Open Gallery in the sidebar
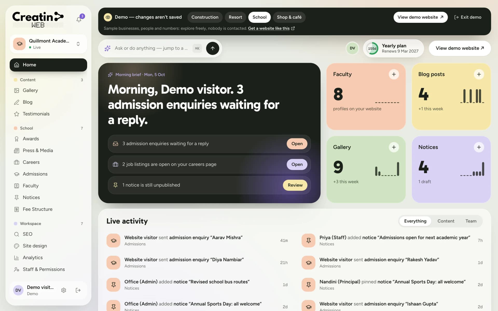This screenshot has width=498, height=311. [48, 90]
